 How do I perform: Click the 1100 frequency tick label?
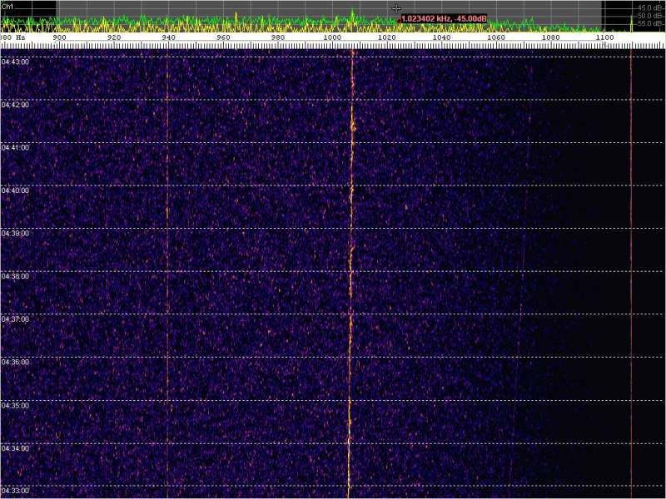(x=605, y=37)
